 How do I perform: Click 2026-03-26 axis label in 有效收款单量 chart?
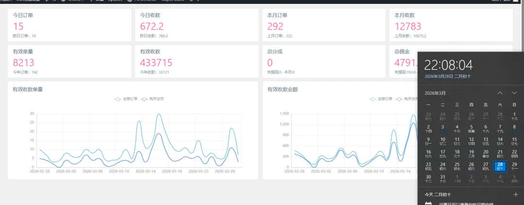(225, 171)
